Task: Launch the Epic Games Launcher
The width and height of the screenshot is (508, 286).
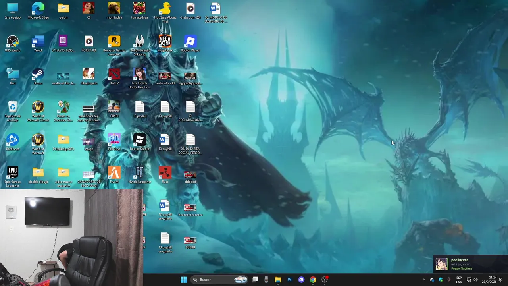Action: (13, 177)
